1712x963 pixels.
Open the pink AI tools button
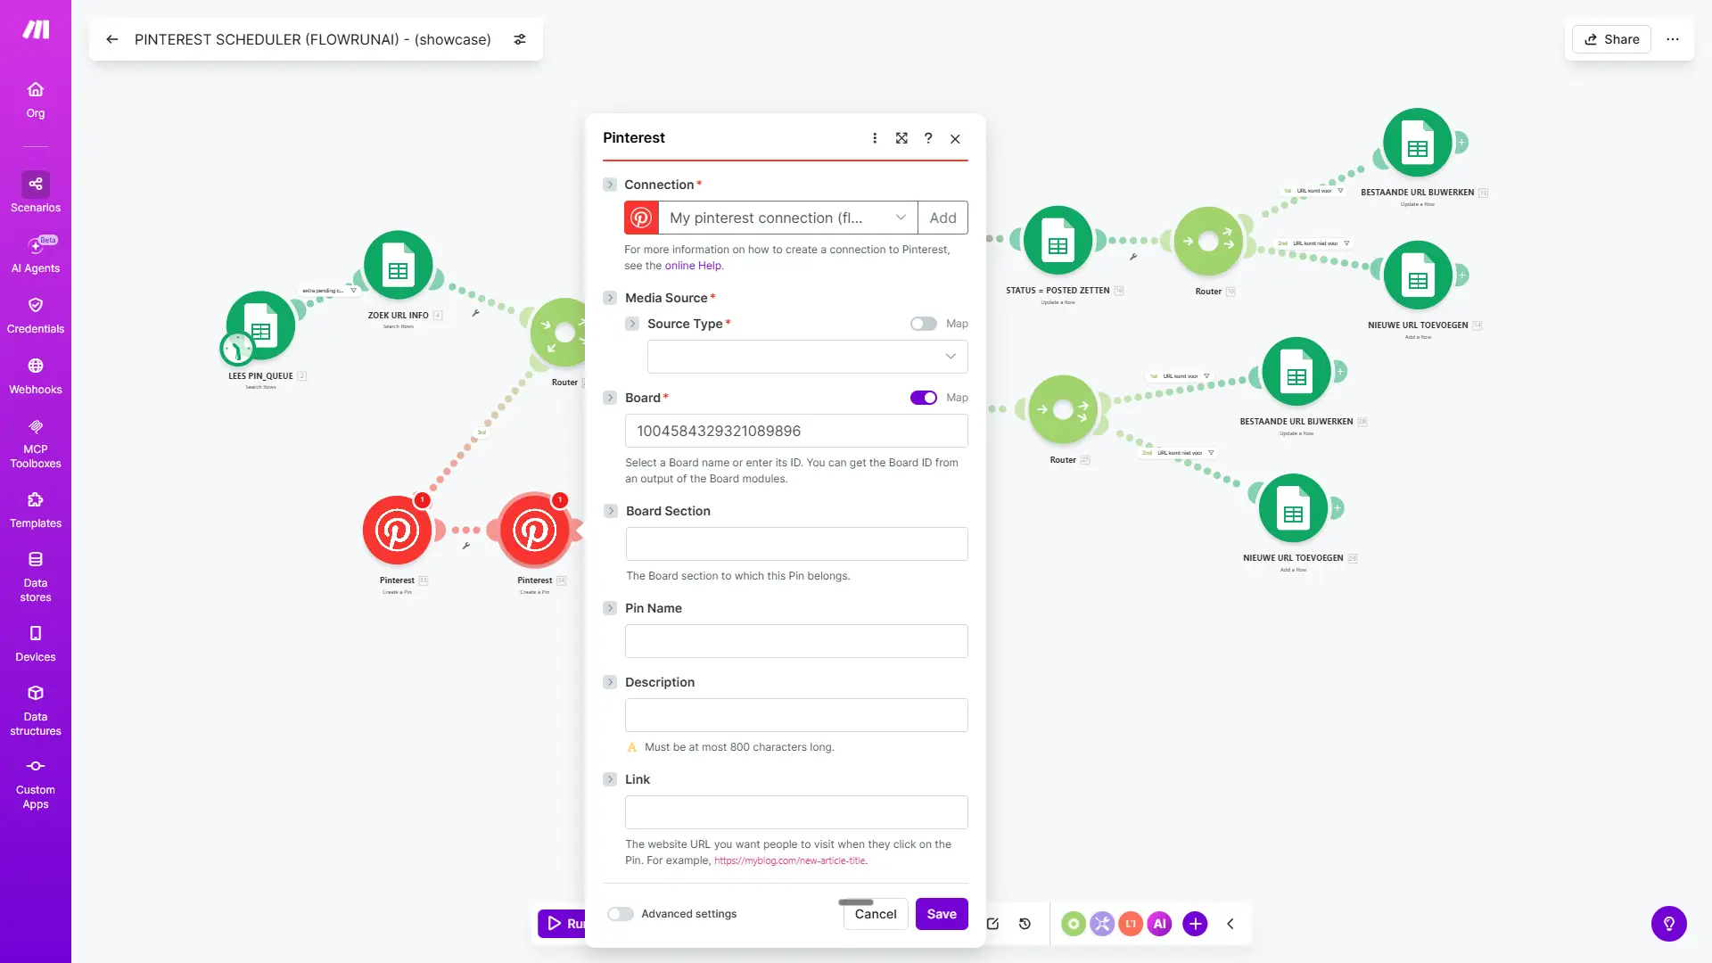pyautogui.click(x=1159, y=924)
